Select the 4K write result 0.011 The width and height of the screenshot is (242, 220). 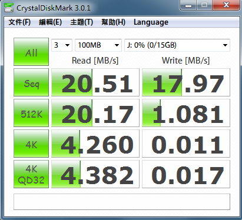(186, 144)
